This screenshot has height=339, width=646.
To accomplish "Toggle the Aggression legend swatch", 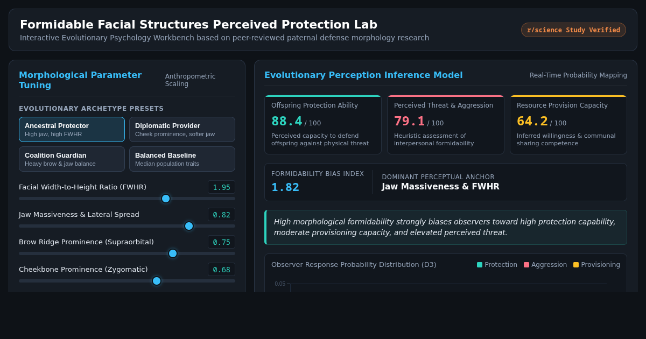I will 526,265.
